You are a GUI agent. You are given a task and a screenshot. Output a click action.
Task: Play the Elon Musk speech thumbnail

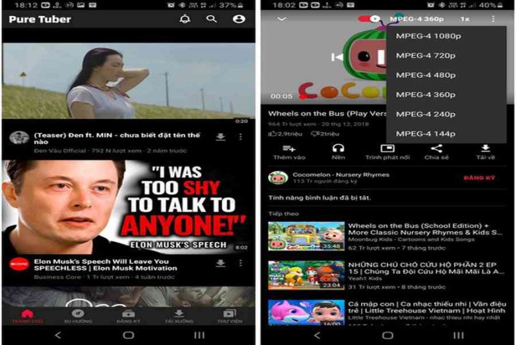click(128, 207)
